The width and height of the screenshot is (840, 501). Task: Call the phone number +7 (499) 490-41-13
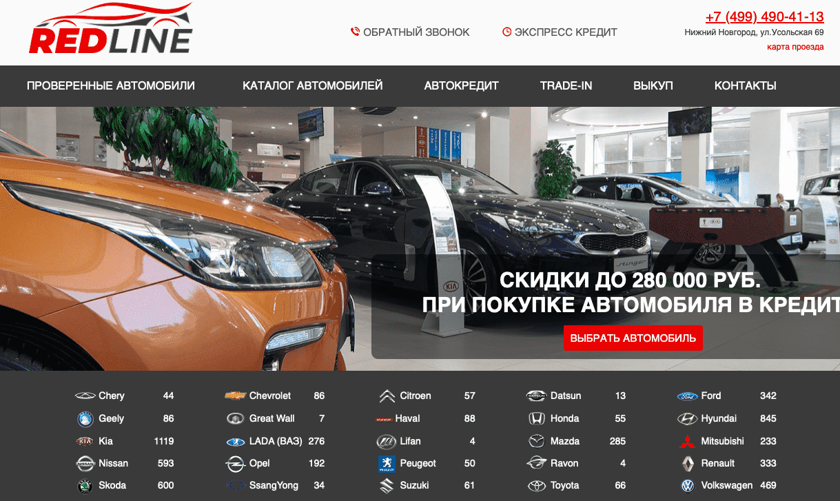(764, 17)
